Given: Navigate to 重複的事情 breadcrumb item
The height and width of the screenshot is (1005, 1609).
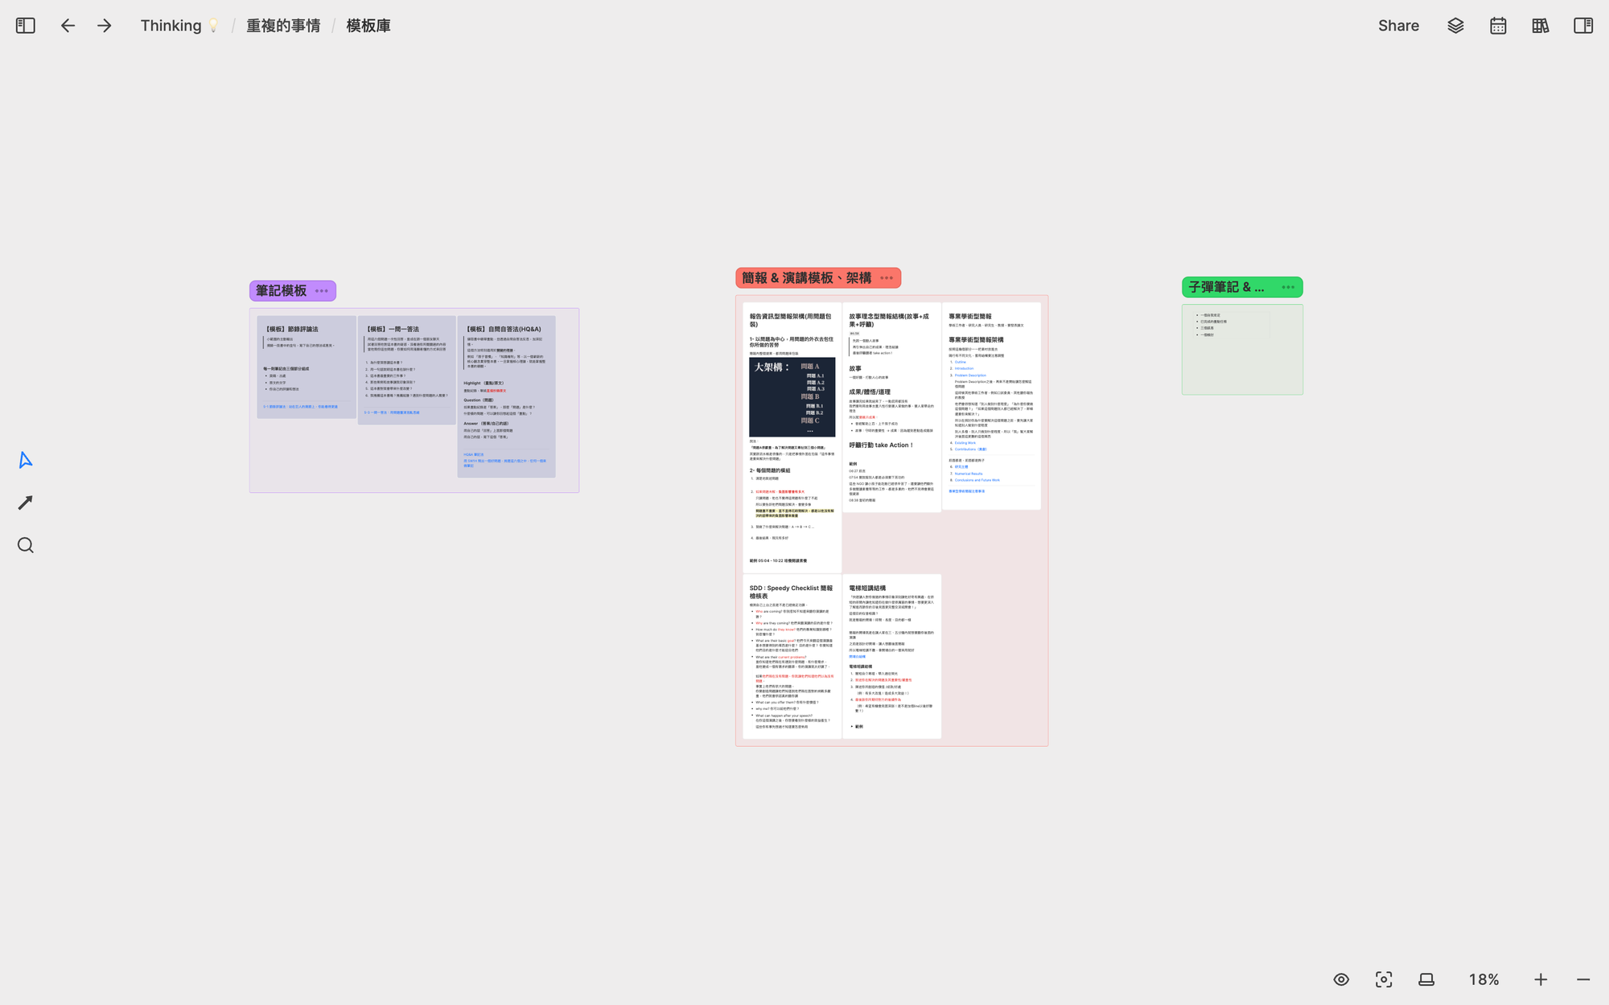Looking at the screenshot, I should [x=282, y=26].
